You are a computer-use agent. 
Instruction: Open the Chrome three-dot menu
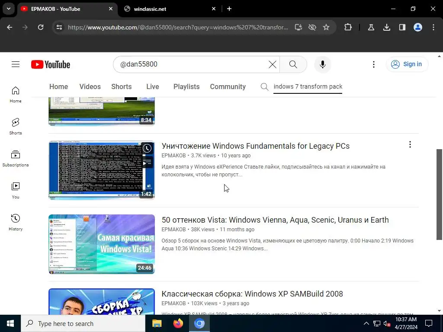pos(433,27)
